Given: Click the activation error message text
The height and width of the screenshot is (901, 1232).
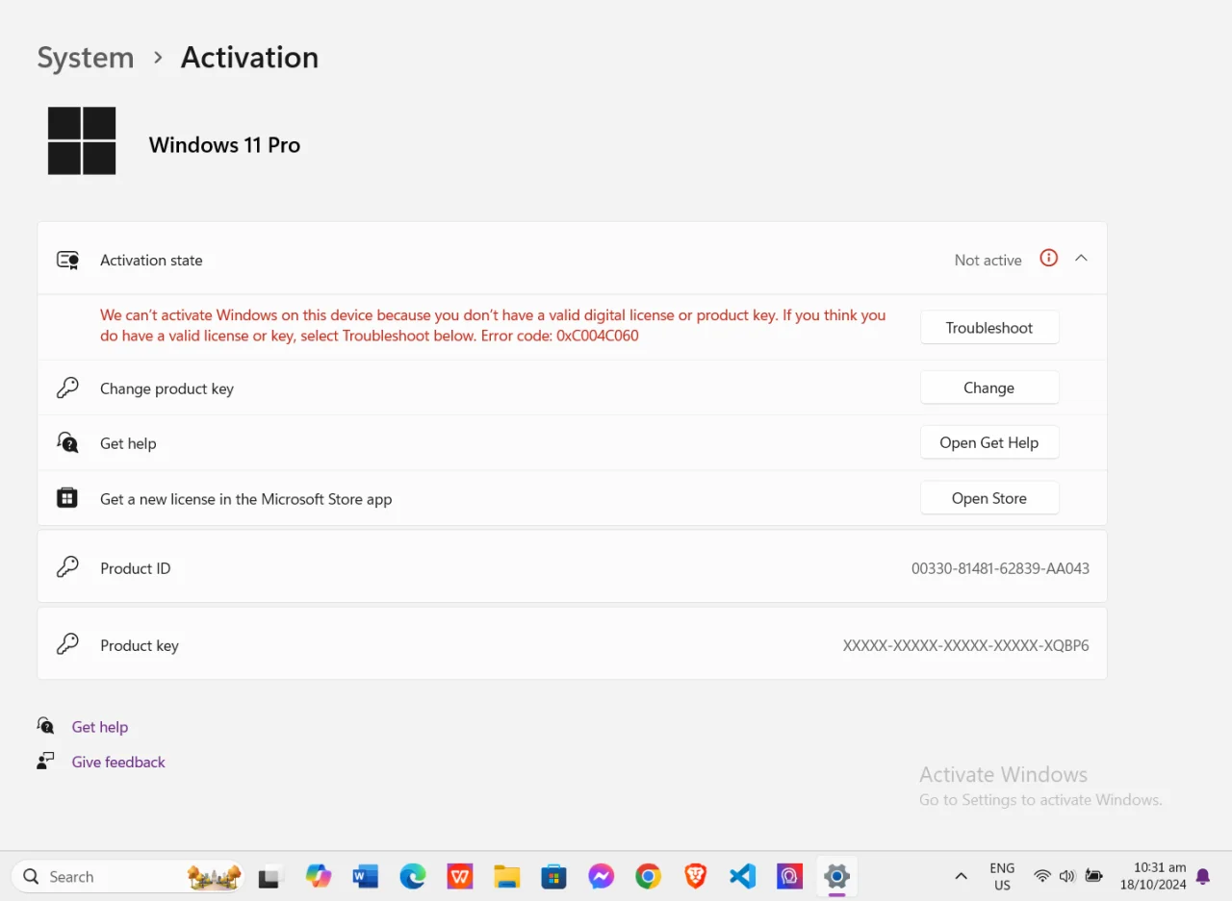Looking at the screenshot, I should pos(493,325).
